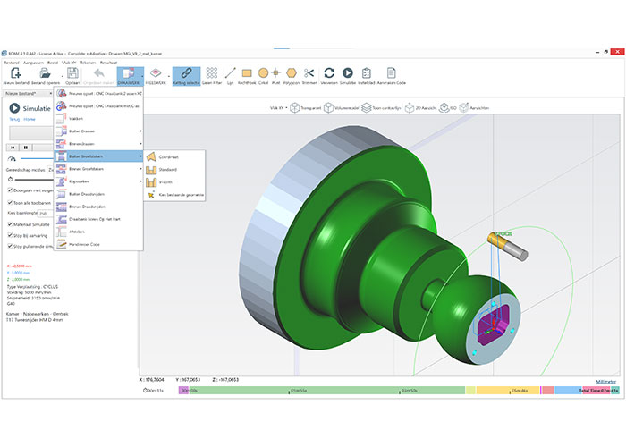Switch to ISO view
This screenshot has width=626, height=447.
click(450, 107)
